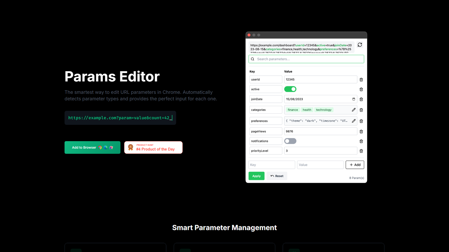This screenshot has width=449, height=252.
Task: Click the calendar icon in joinDate field
Action: coord(353,99)
